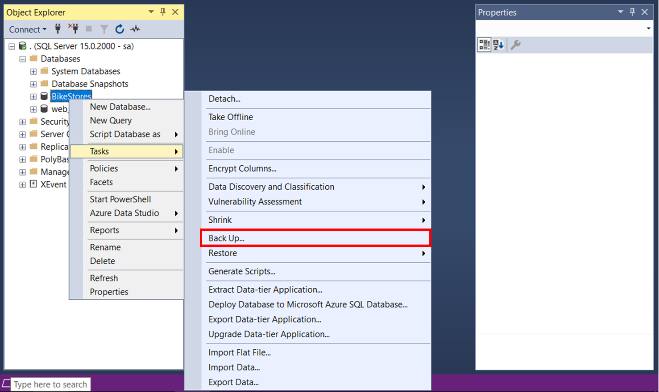The image size is (659, 392).
Task: Click the Filter funnel icon
Action: (x=104, y=29)
